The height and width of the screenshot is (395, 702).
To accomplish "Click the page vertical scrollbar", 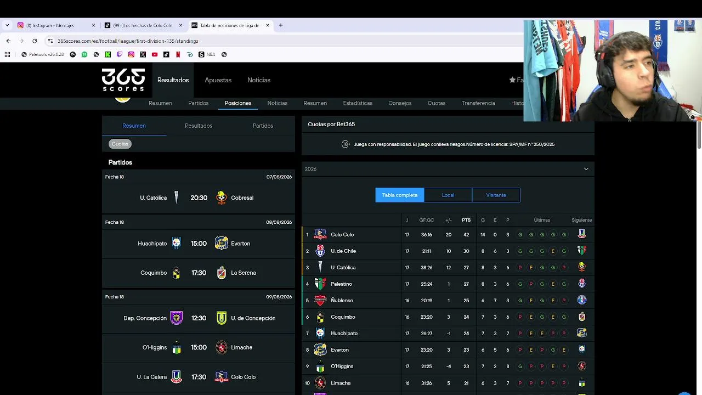I will 699,134.
